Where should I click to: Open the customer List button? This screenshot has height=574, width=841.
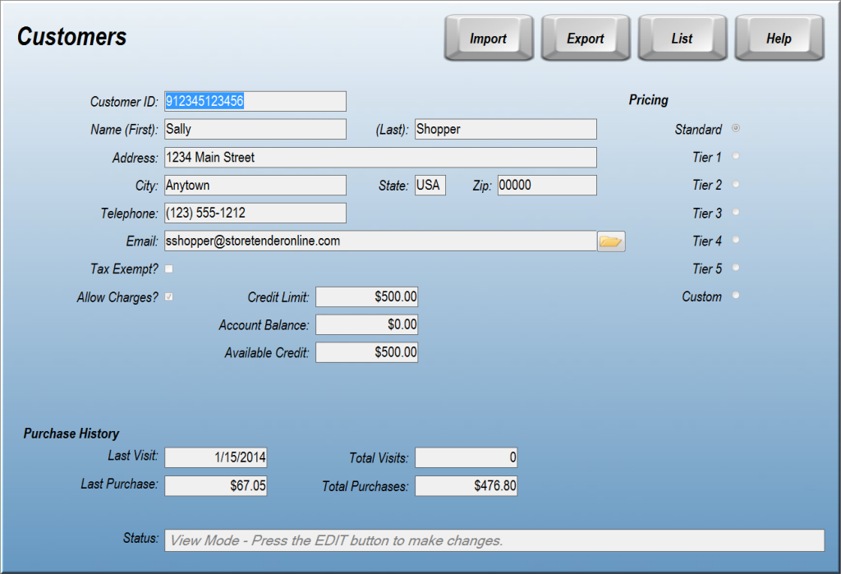[x=682, y=38]
